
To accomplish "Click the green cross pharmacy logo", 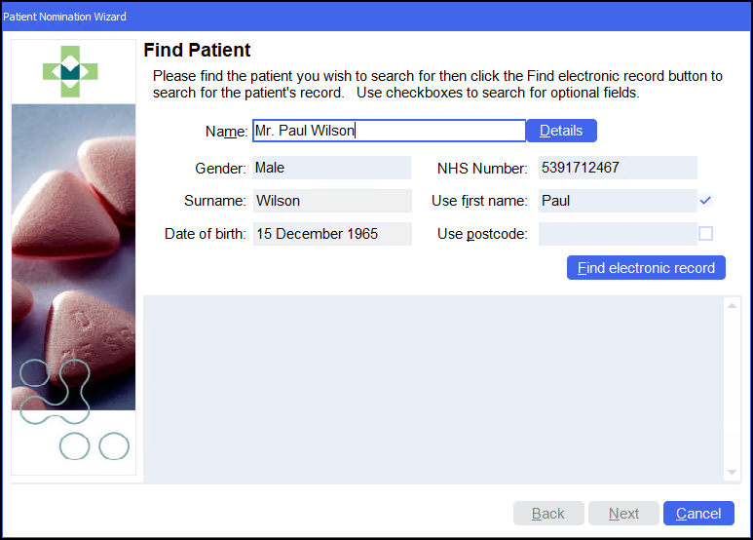I will coord(71,70).
